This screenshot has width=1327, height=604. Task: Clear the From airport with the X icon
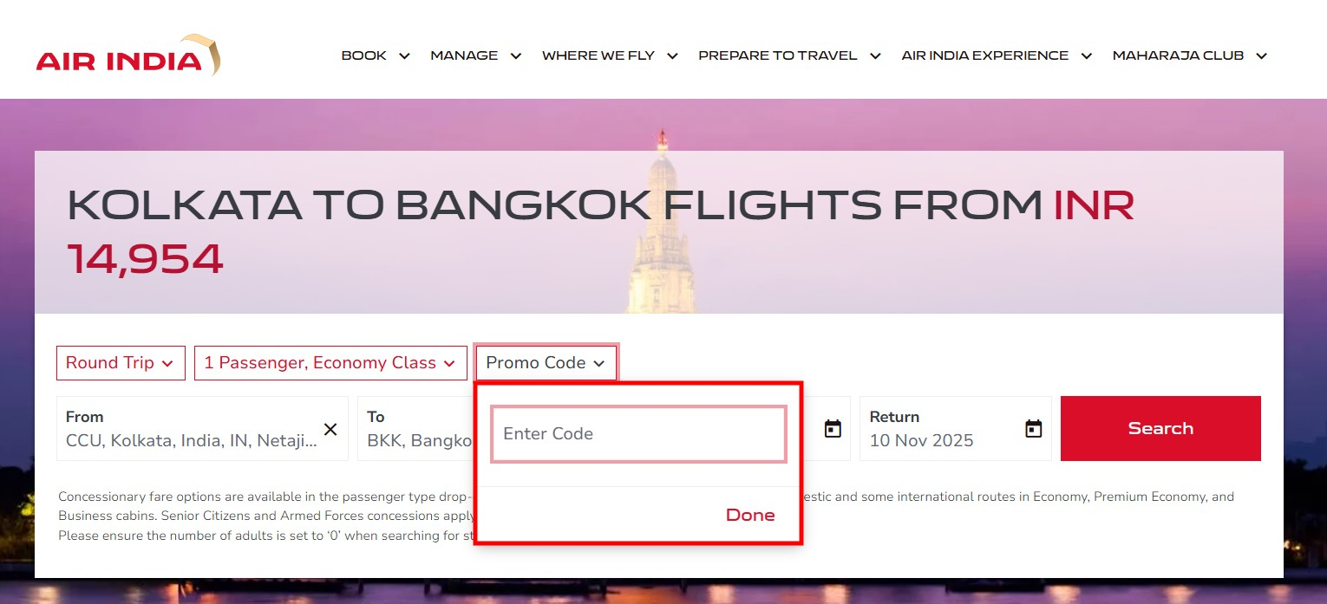[x=330, y=429]
